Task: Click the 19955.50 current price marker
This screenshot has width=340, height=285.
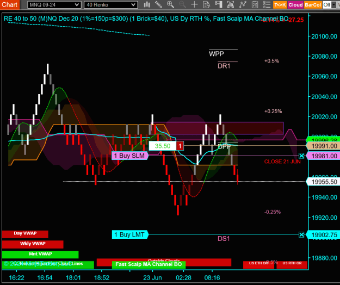Action: (x=323, y=182)
